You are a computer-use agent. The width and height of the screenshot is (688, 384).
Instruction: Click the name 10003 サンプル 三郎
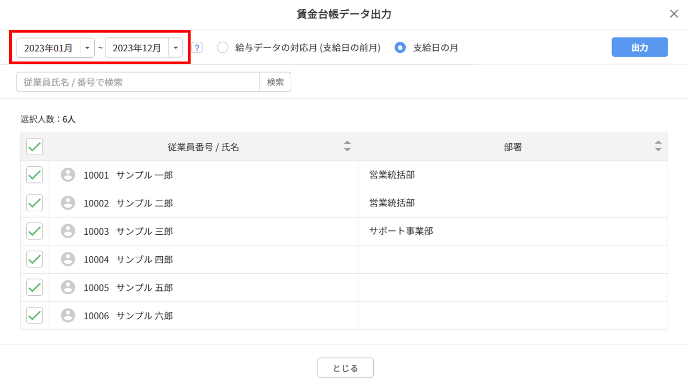point(128,232)
